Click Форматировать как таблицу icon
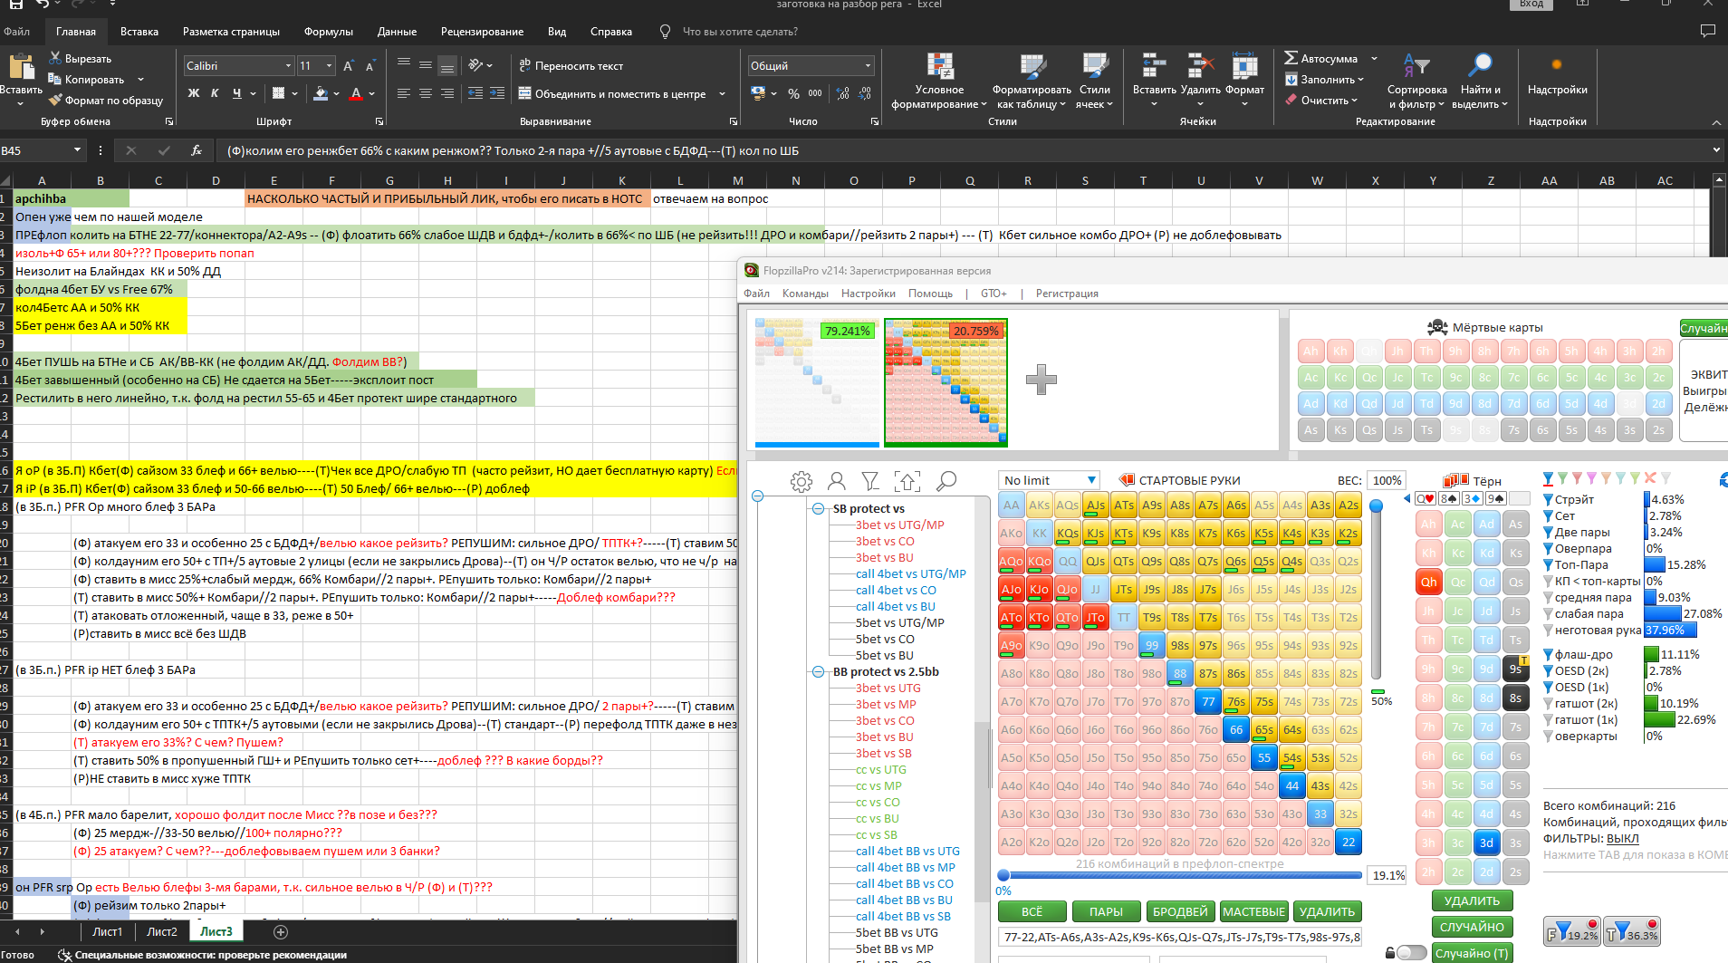This screenshot has height=963, width=1728. (1032, 65)
